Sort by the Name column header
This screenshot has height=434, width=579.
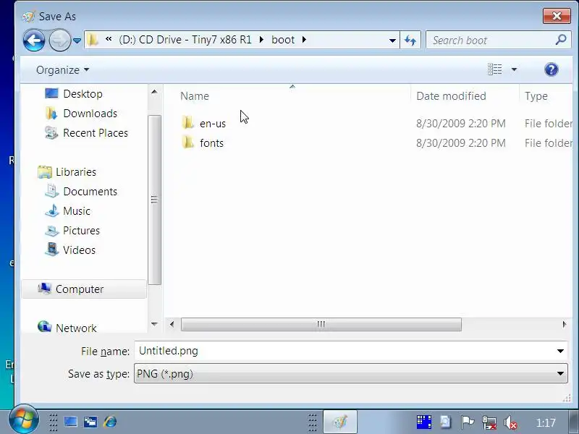[x=195, y=96]
